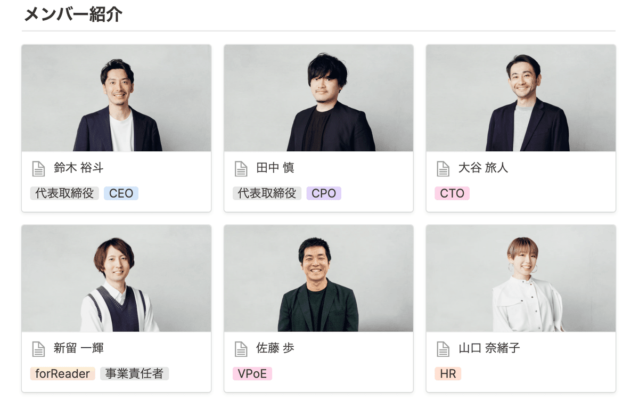Open the 田中 慎 member page
The height and width of the screenshot is (400, 639).
click(x=275, y=168)
